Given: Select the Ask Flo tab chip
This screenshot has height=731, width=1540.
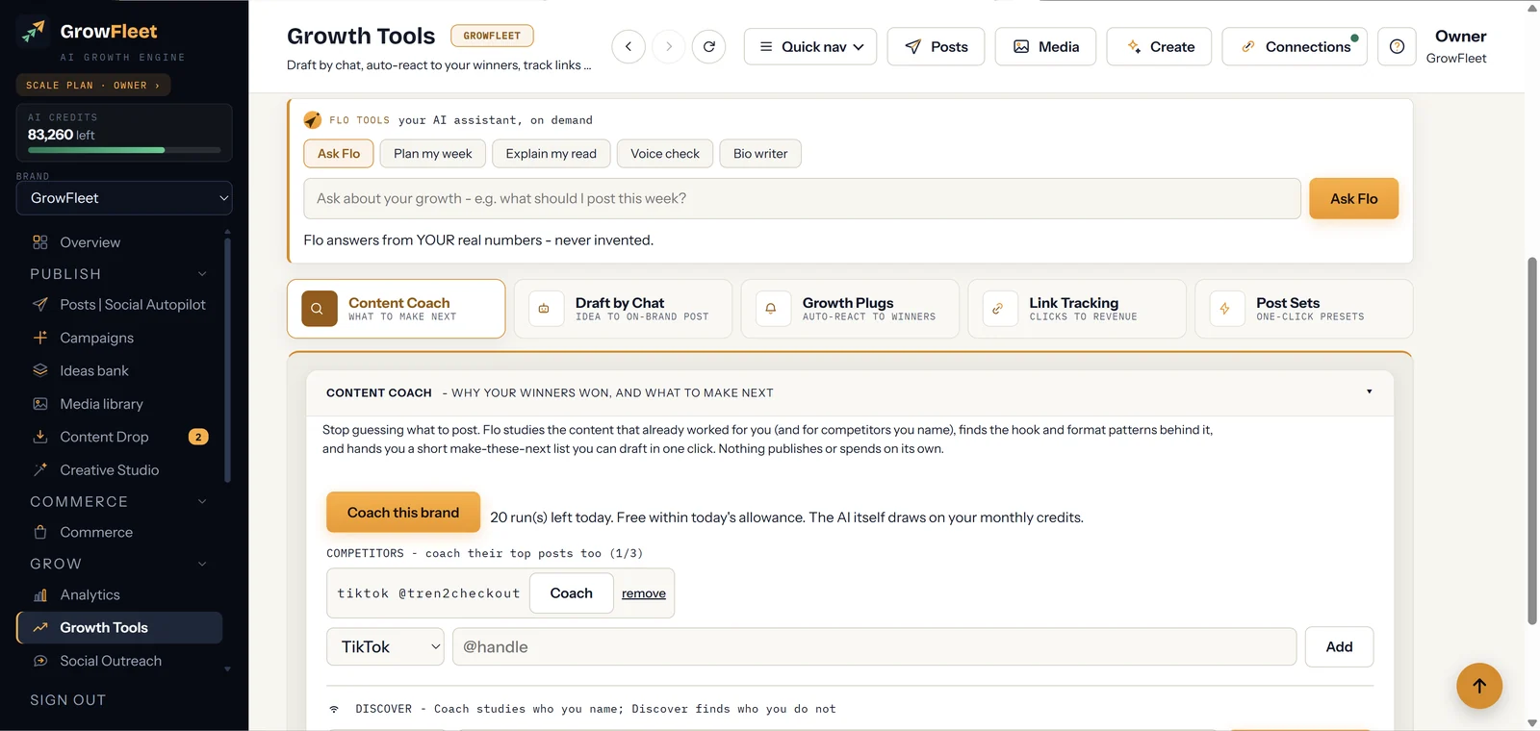Looking at the screenshot, I should click(339, 154).
